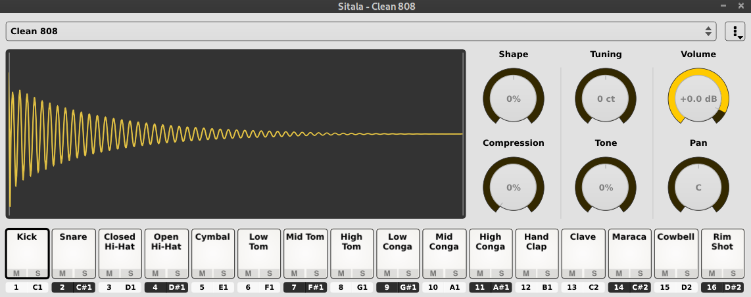Open the Clean 808 preset dropdown

click(355, 31)
